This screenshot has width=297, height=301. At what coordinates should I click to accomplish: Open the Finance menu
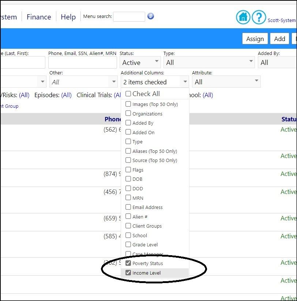[39, 17]
